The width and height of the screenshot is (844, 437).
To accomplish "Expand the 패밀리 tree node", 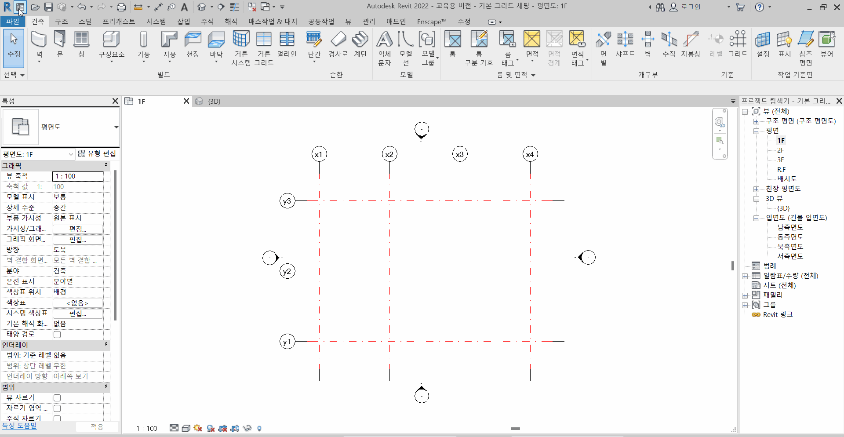I will [745, 295].
